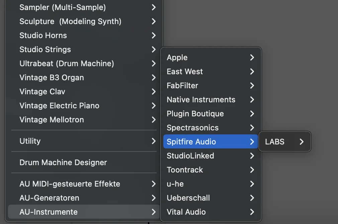
Task: Choose the East West entry
Action: (x=210, y=72)
